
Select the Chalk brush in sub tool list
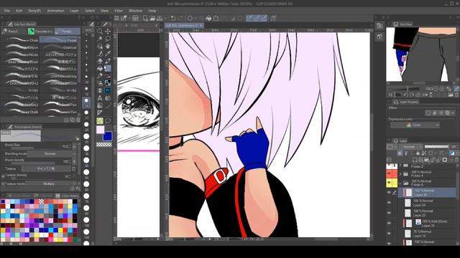(20, 40)
